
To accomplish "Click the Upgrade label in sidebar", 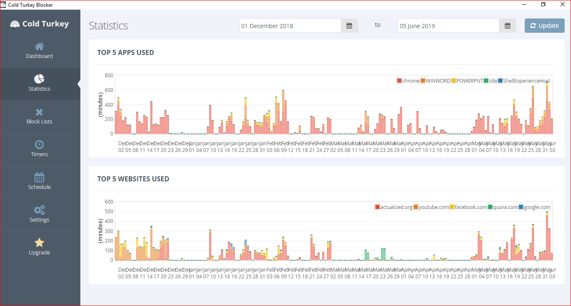I will [x=39, y=253].
